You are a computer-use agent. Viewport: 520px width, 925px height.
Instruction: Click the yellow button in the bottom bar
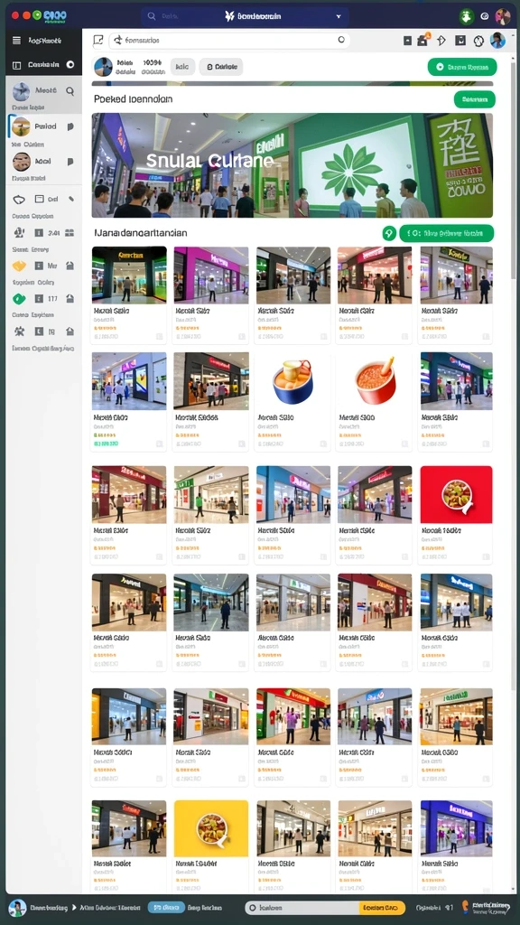point(382,908)
